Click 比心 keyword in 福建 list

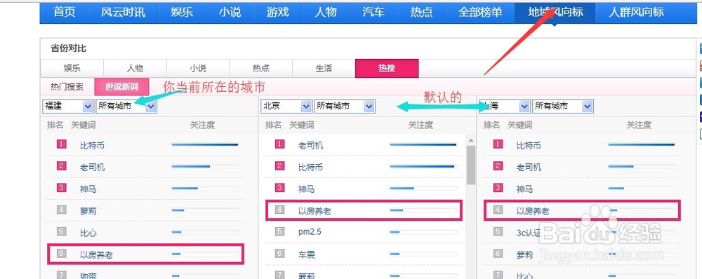tap(88, 233)
